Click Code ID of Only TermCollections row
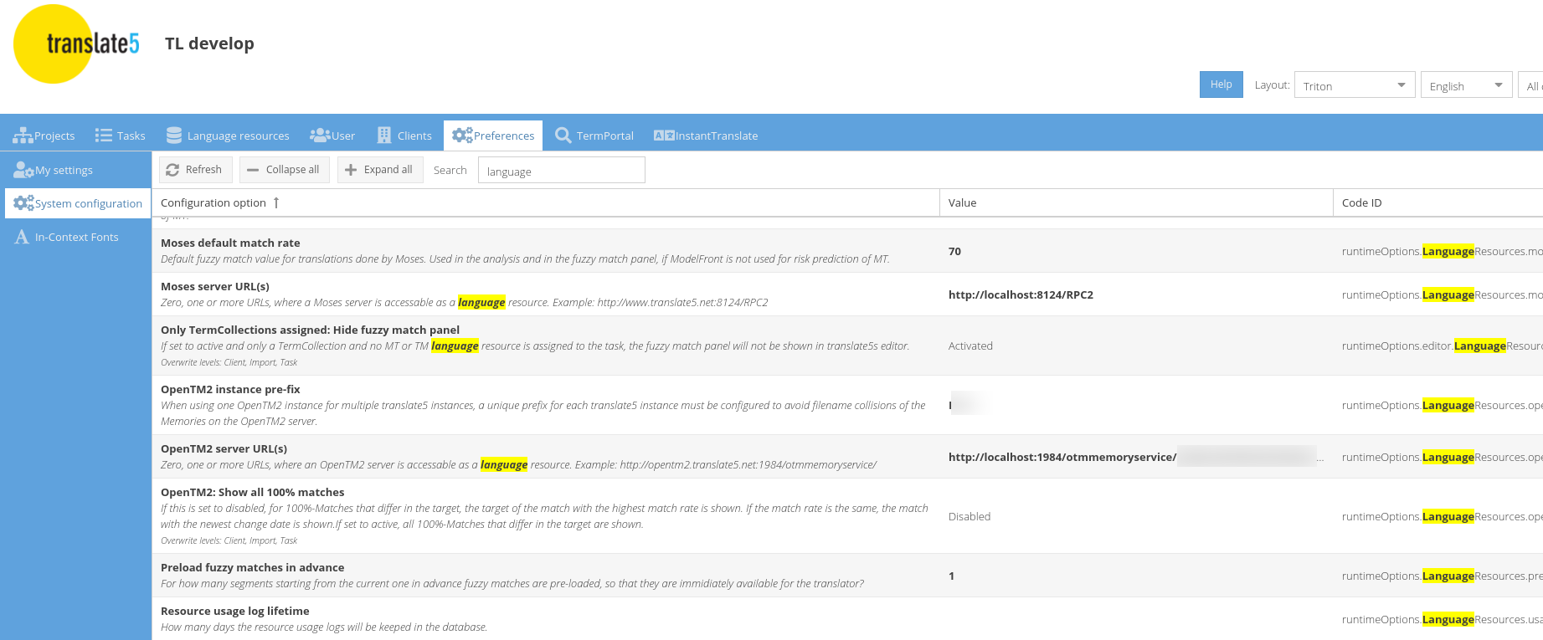The width and height of the screenshot is (1543, 640). click(1442, 346)
